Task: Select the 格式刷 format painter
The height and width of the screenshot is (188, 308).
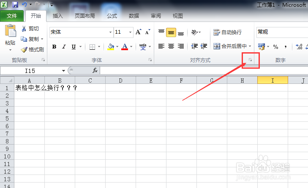Action: click(33, 49)
